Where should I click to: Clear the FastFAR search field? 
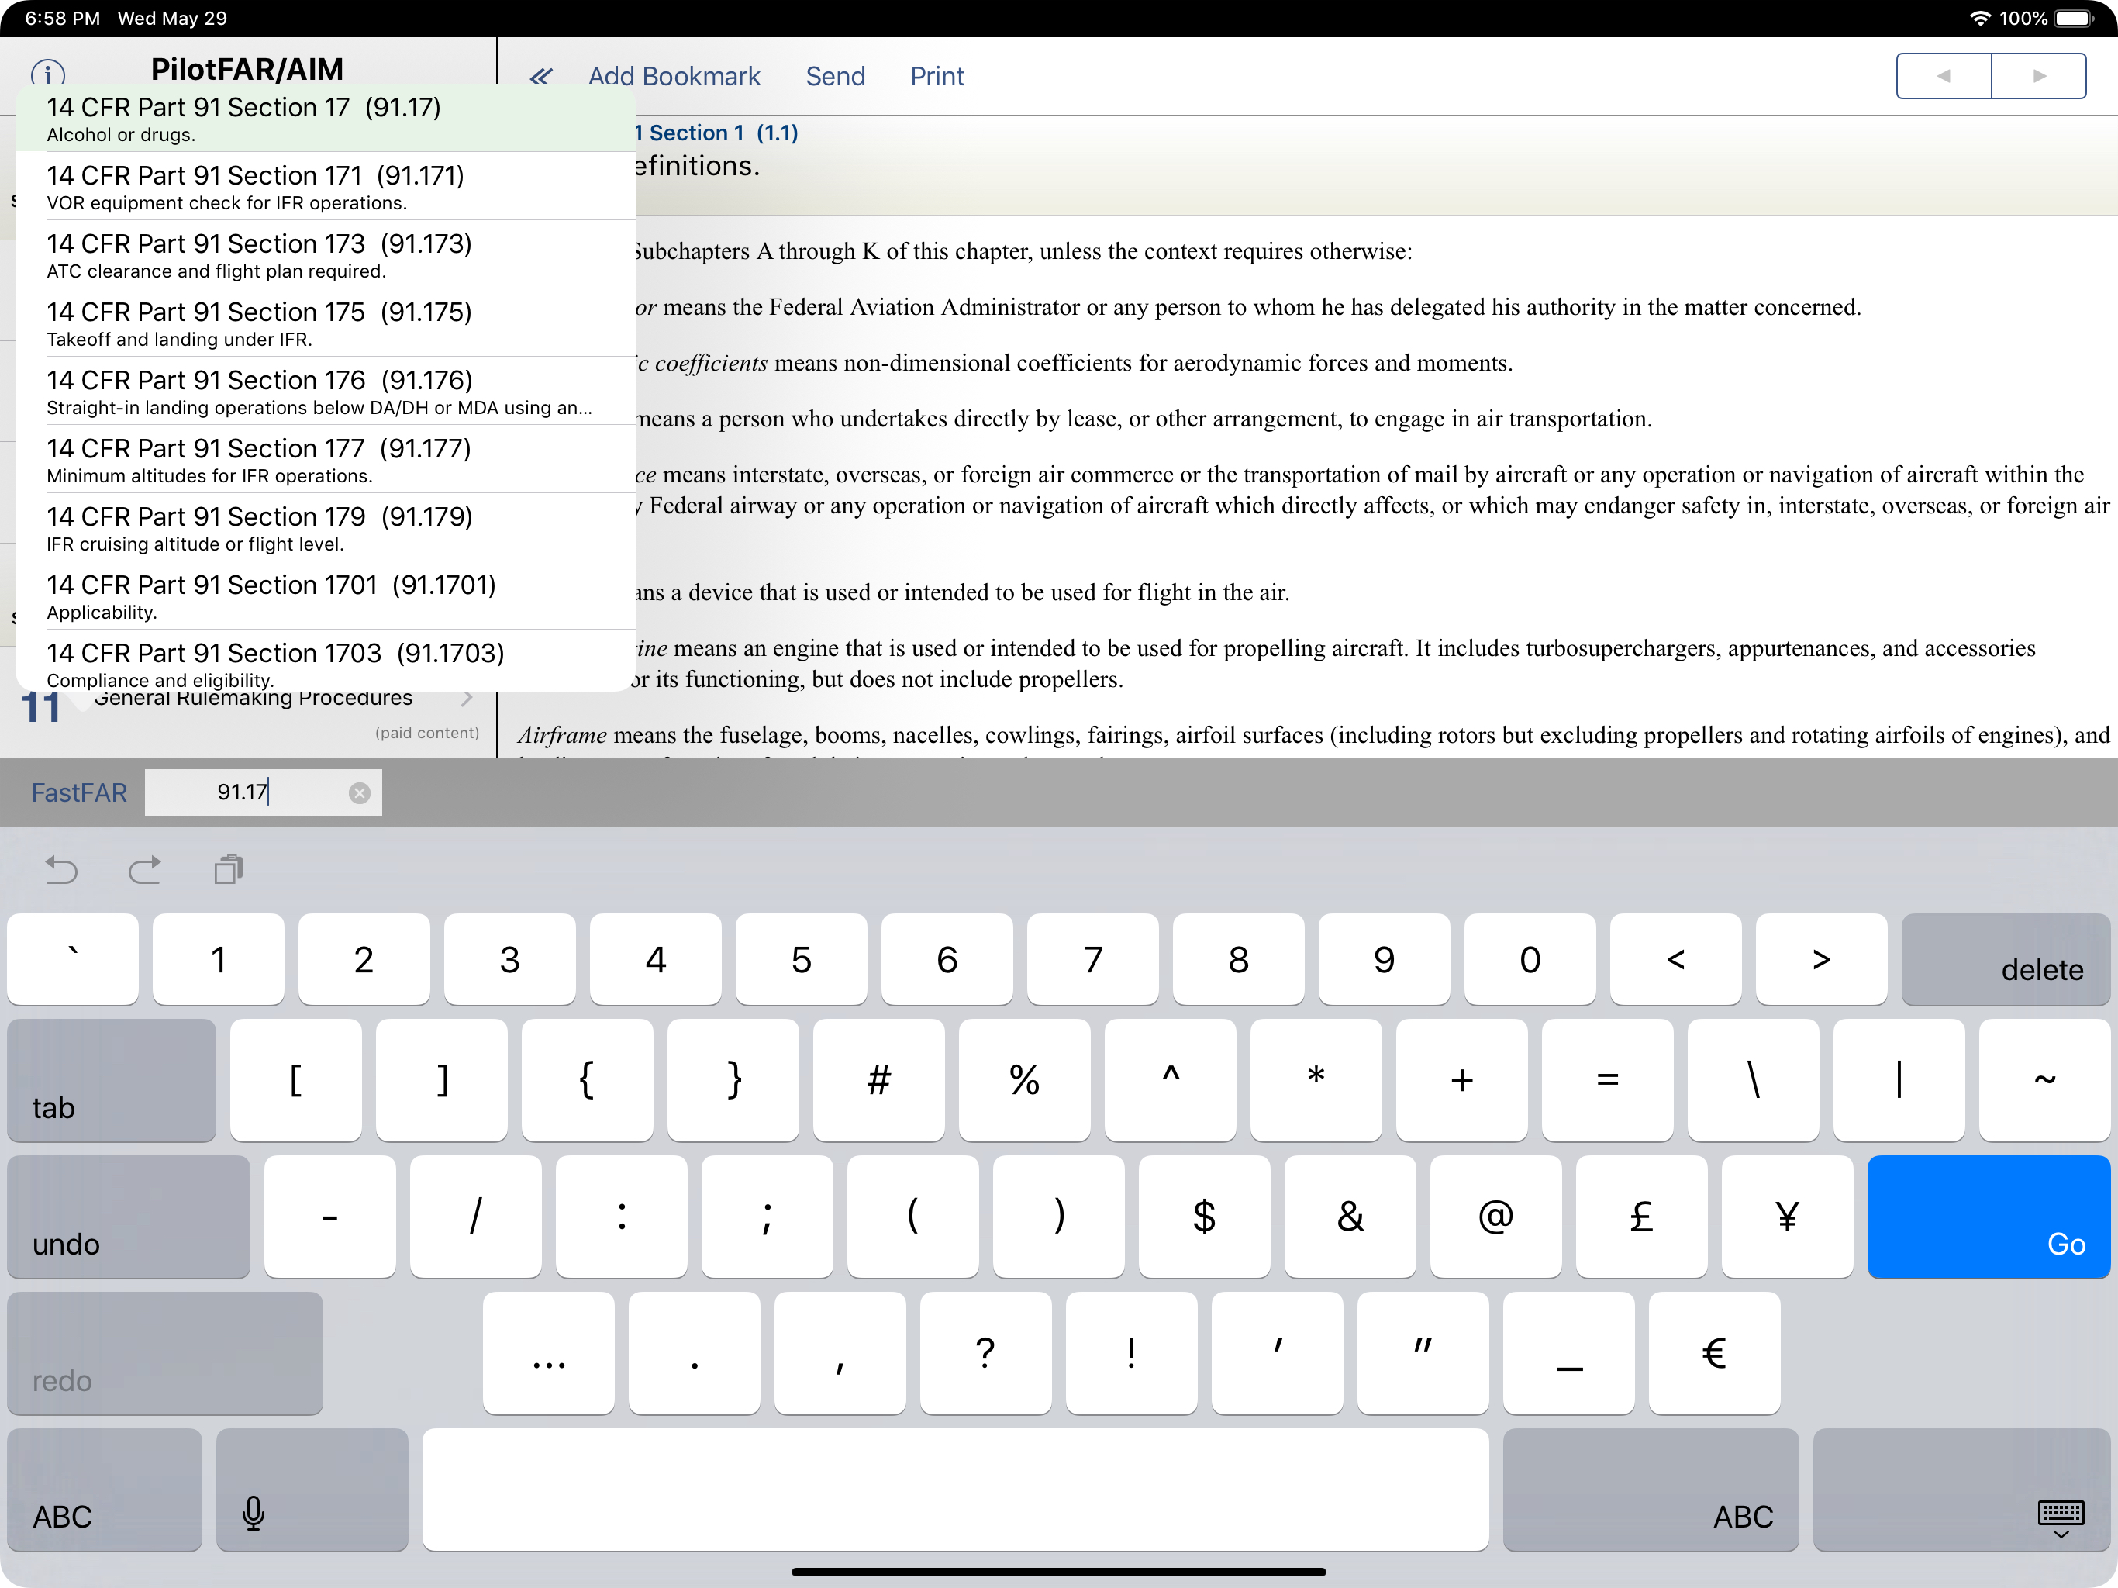[x=359, y=793]
